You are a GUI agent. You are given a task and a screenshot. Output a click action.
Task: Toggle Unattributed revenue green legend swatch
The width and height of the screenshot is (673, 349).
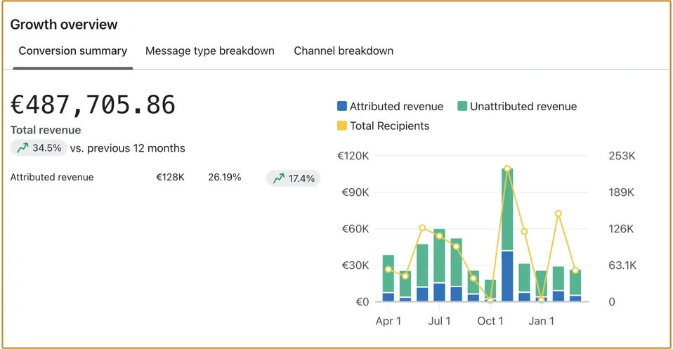click(462, 106)
